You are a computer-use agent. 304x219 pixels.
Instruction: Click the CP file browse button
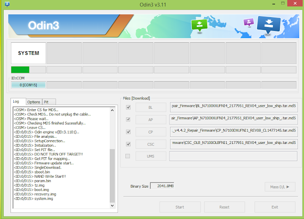pos(151,132)
